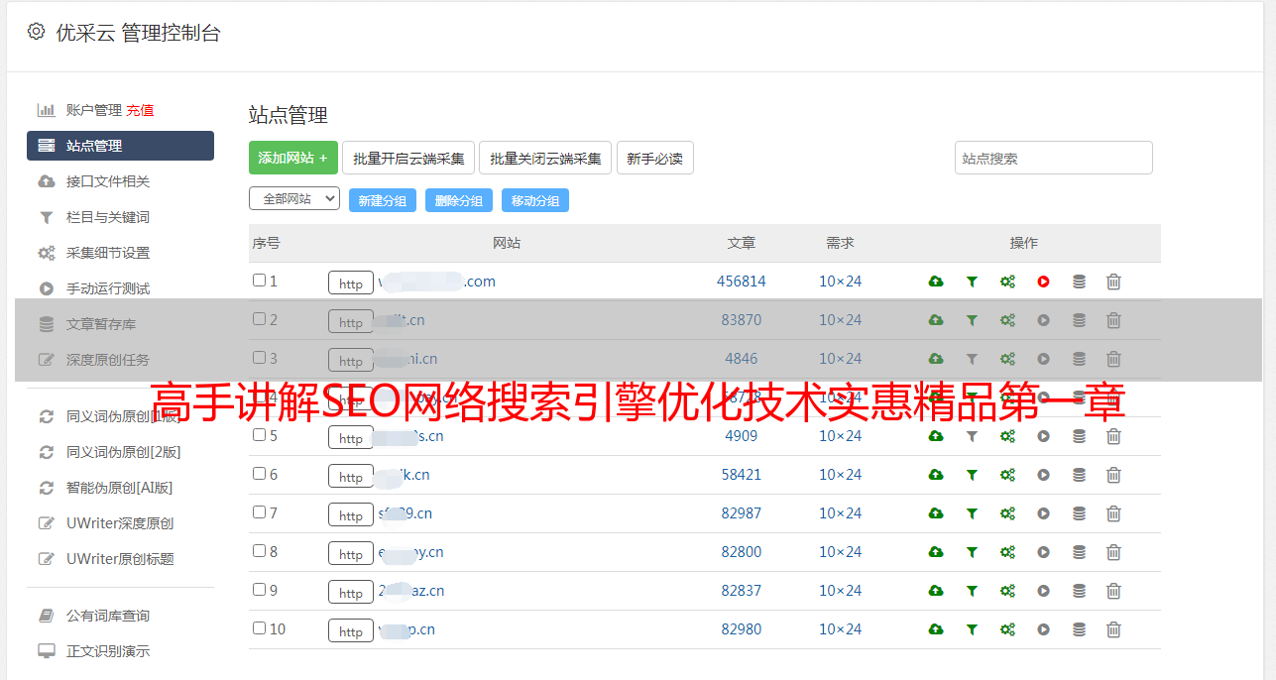Tick the checkbox for site 5
Viewport: 1276px width, 680px height.
tap(259, 435)
